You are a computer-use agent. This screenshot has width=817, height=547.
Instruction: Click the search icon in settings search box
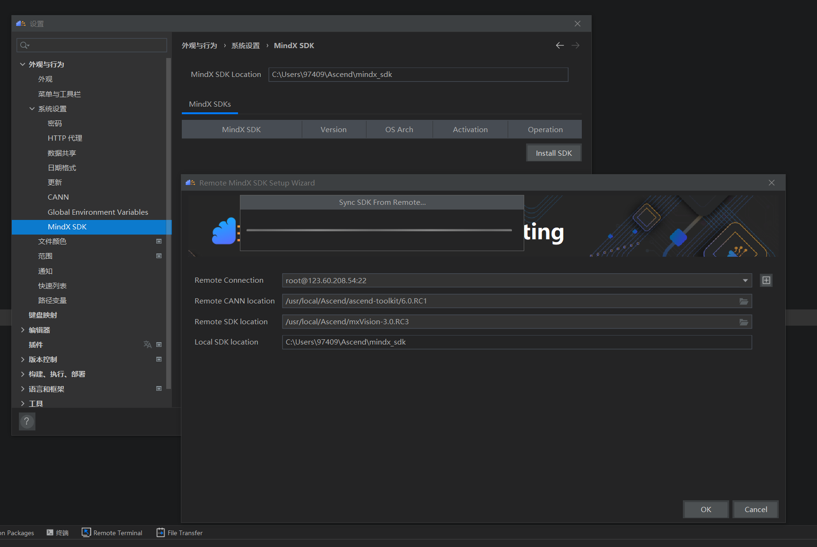(x=25, y=45)
